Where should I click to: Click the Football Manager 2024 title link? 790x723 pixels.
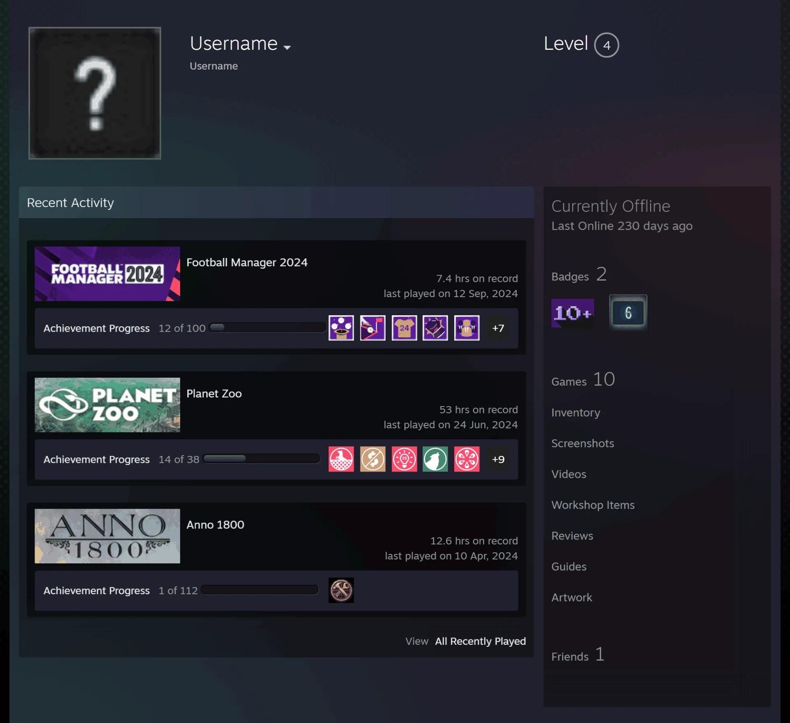pos(247,263)
